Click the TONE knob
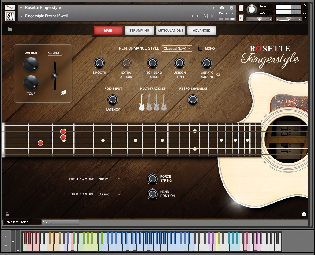This screenshot has width=315, height=255. (31, 83)
